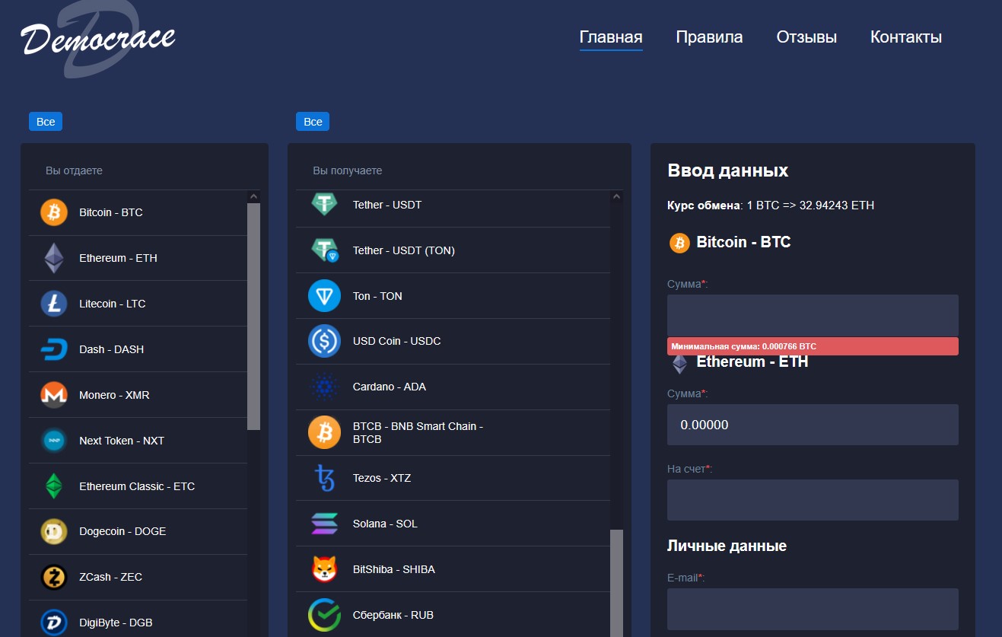Choose Ton - TON to receive
The height and width of the screenshot is (637, 1002).
coord(453,296)
